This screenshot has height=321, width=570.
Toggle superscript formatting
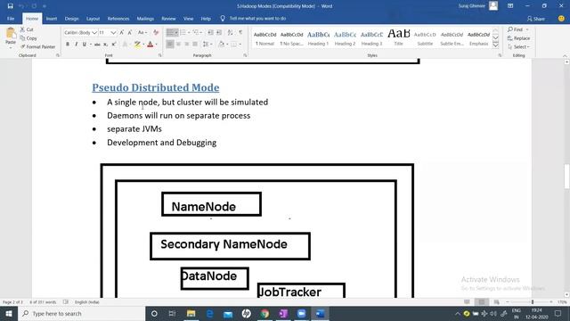pos(114,45)
